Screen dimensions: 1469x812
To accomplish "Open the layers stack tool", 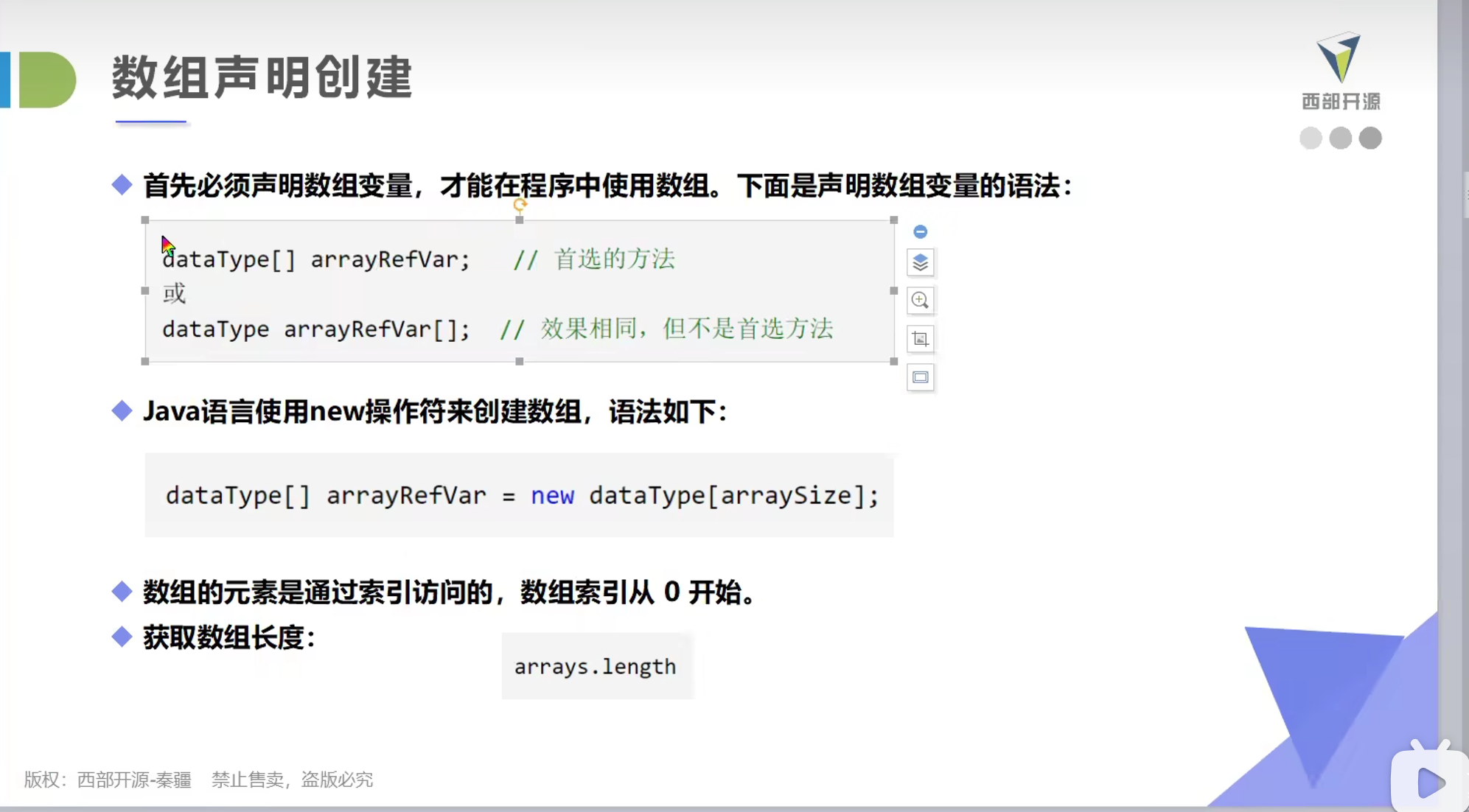I will 920,263.
